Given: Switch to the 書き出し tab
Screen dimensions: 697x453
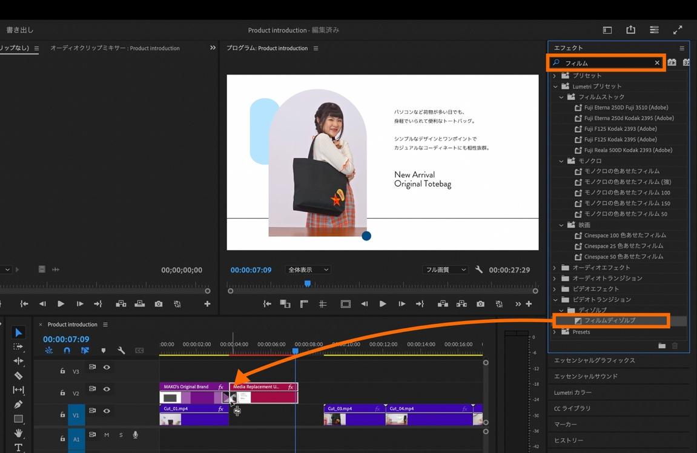Looking at the screenshot, I should [20, 30].
